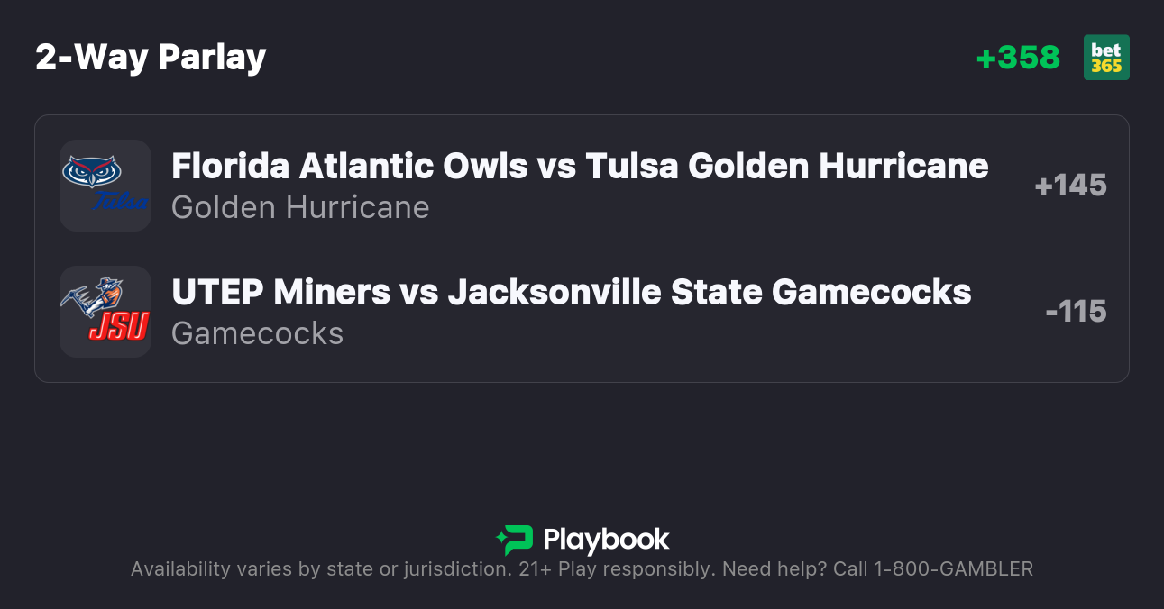
Task: Click the UTEP Miners team name
Action: 280,292
